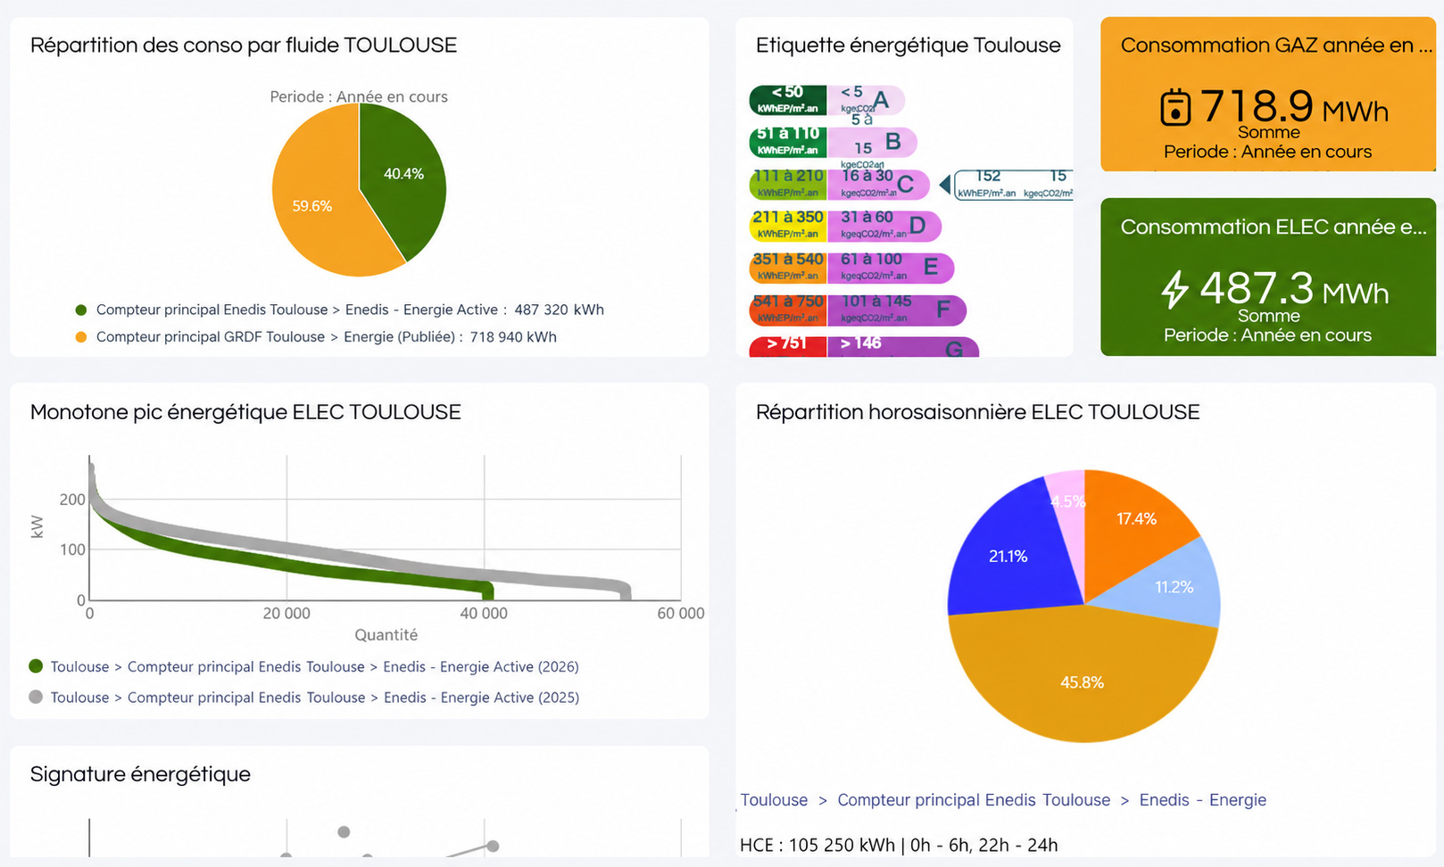
Task: Open 'Enedis - Energie' breadcrumb link
Action: tap(1203, 800)
